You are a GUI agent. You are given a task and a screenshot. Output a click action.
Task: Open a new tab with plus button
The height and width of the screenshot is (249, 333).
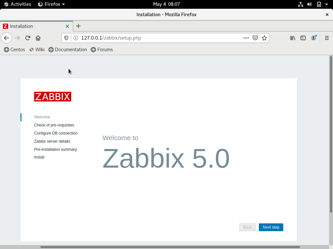(x=78, y=26)
